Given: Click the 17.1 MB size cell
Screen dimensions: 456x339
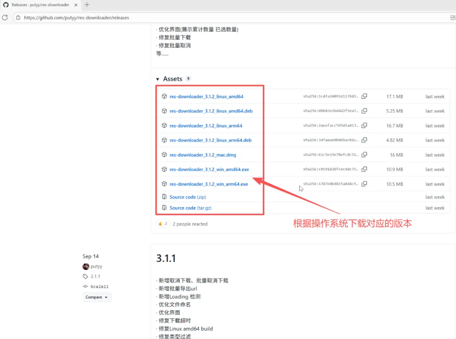Looking at the screenshot, I should 395,97.
